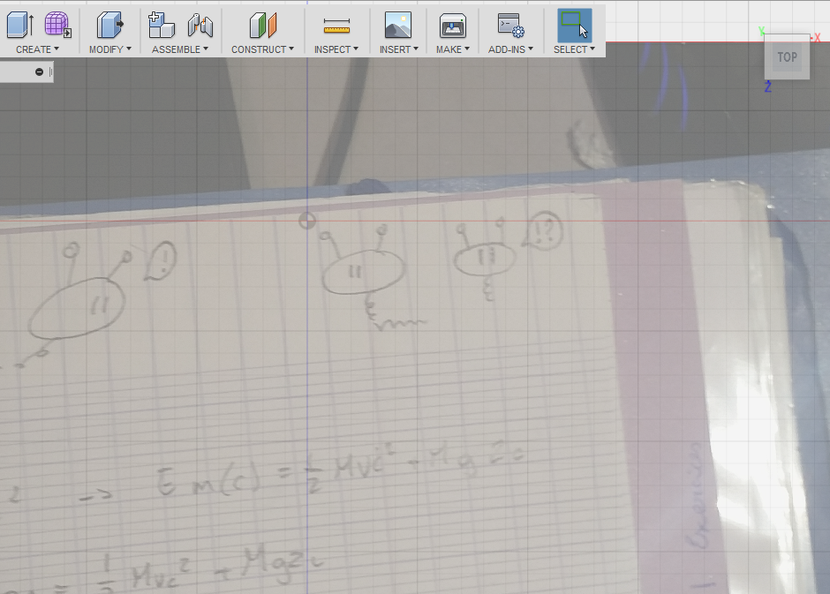Launch the 3D Print icon above MAKE

click(x=452, y=25)
